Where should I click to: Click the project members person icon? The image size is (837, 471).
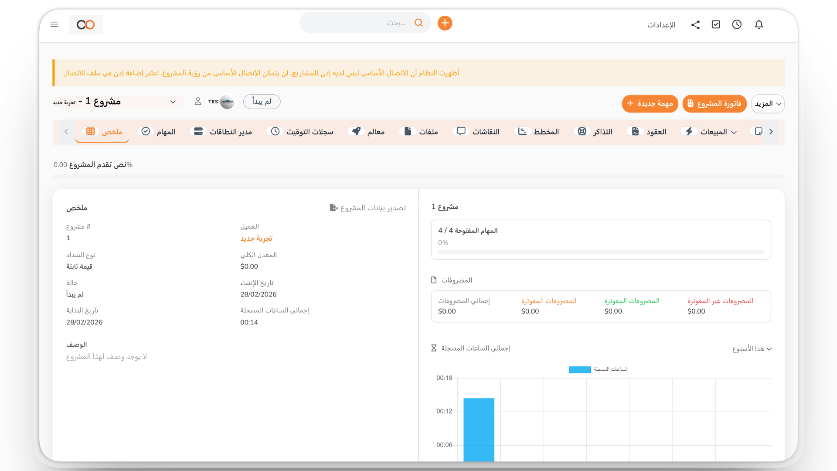tap(198, 101)
